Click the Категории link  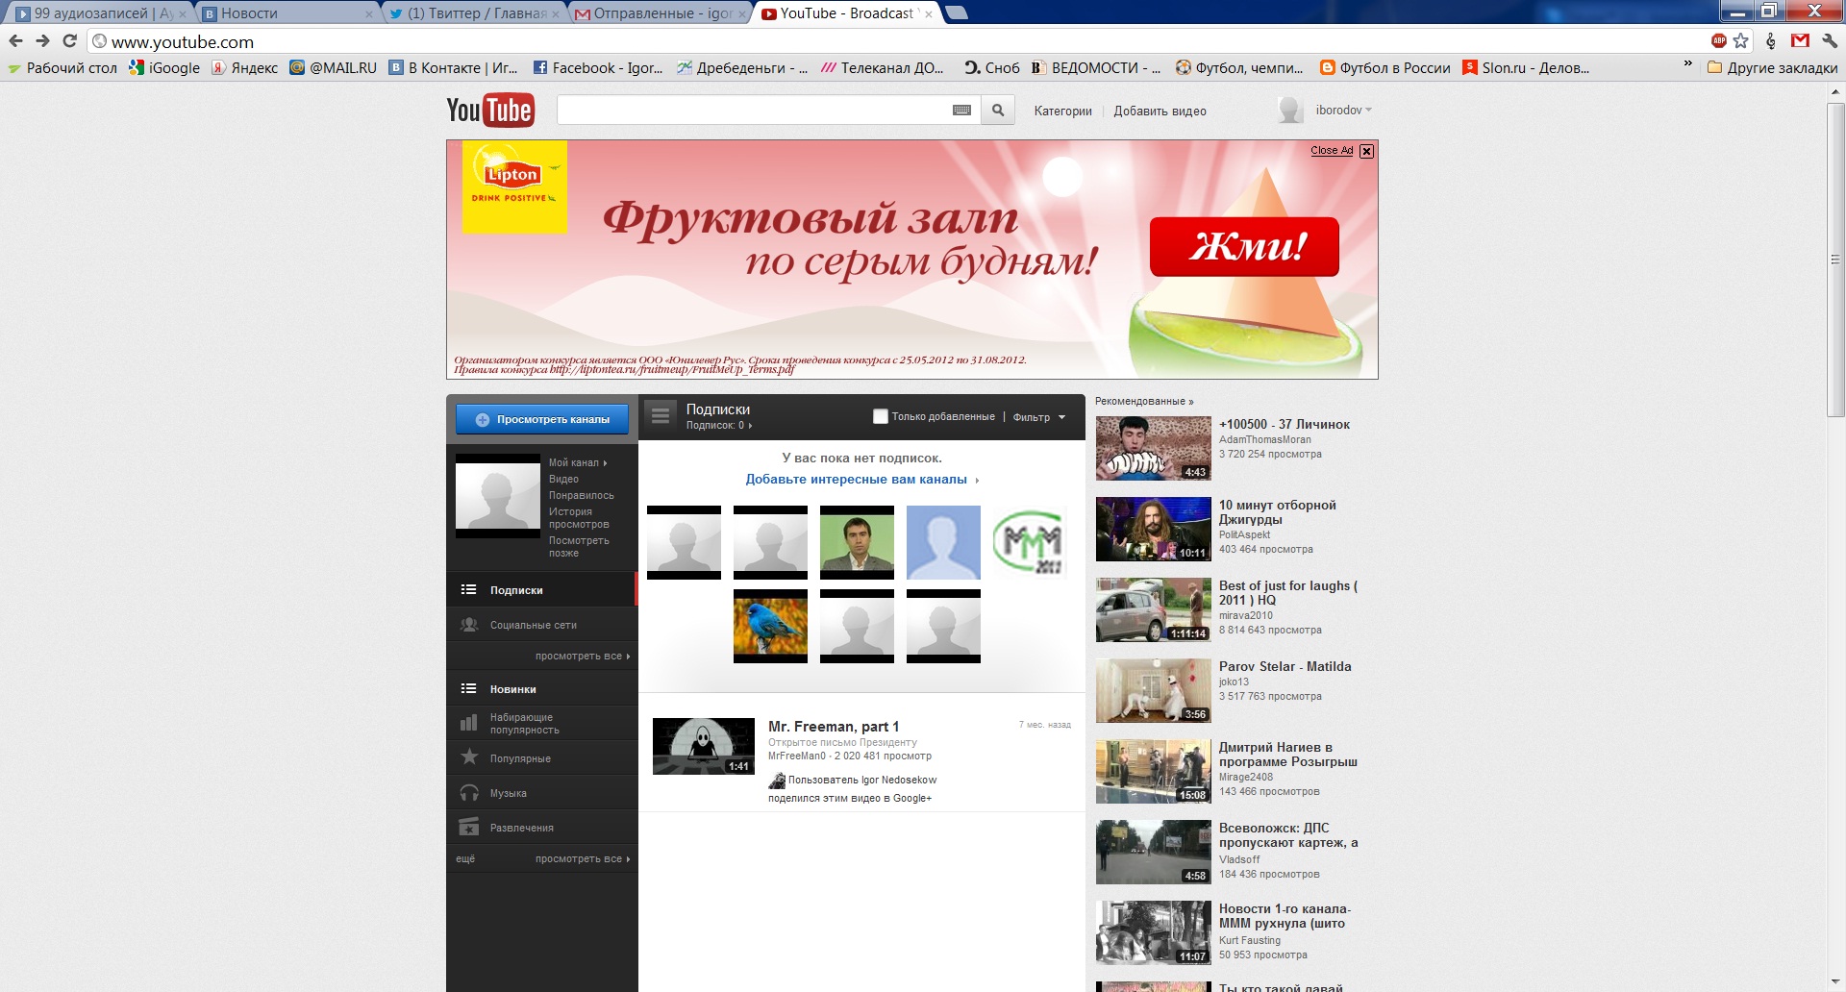(x=1062, y=111)
